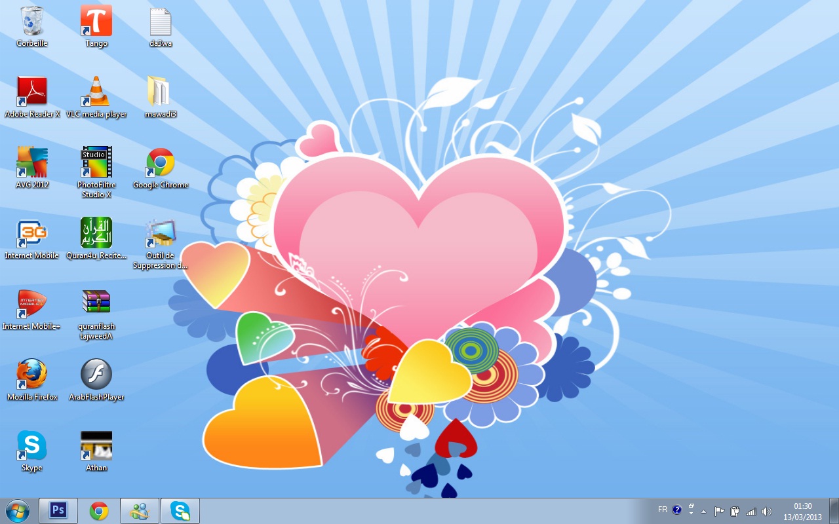Select the Internet Mobile 3G shortcut

point(31,238)
